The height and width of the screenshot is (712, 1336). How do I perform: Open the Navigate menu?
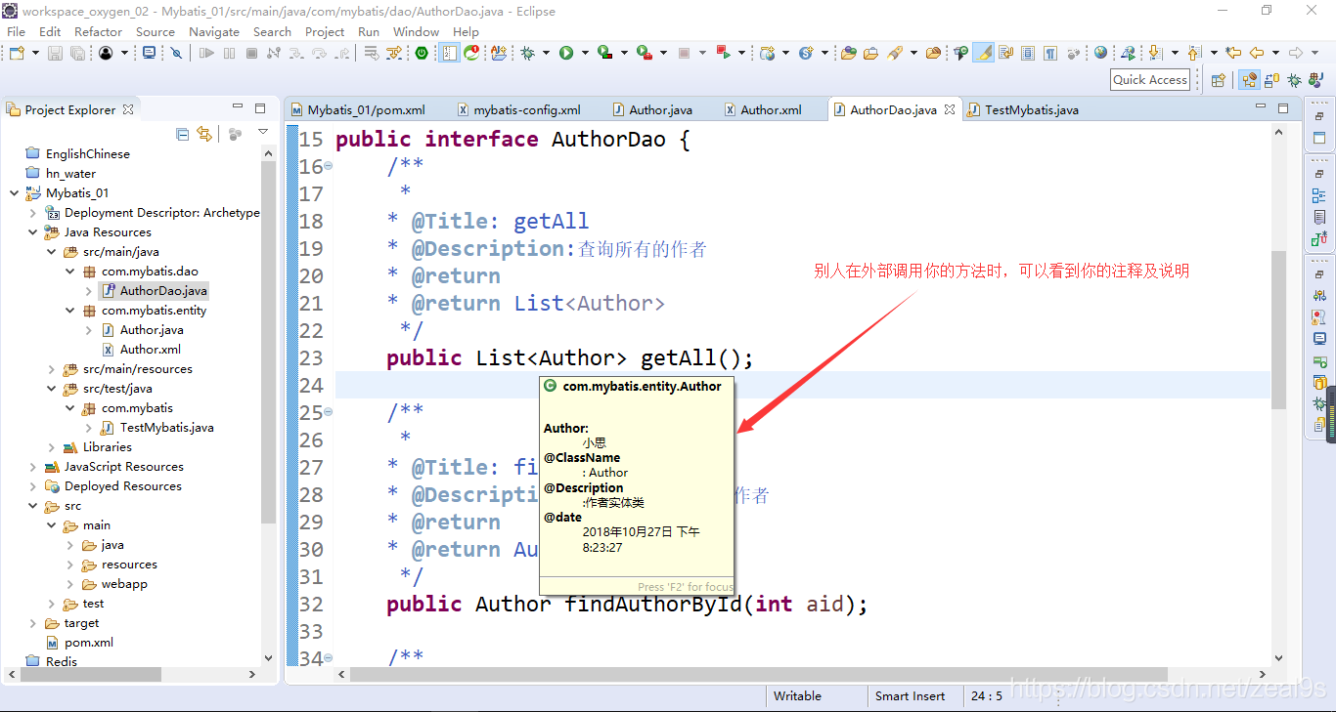214,31
